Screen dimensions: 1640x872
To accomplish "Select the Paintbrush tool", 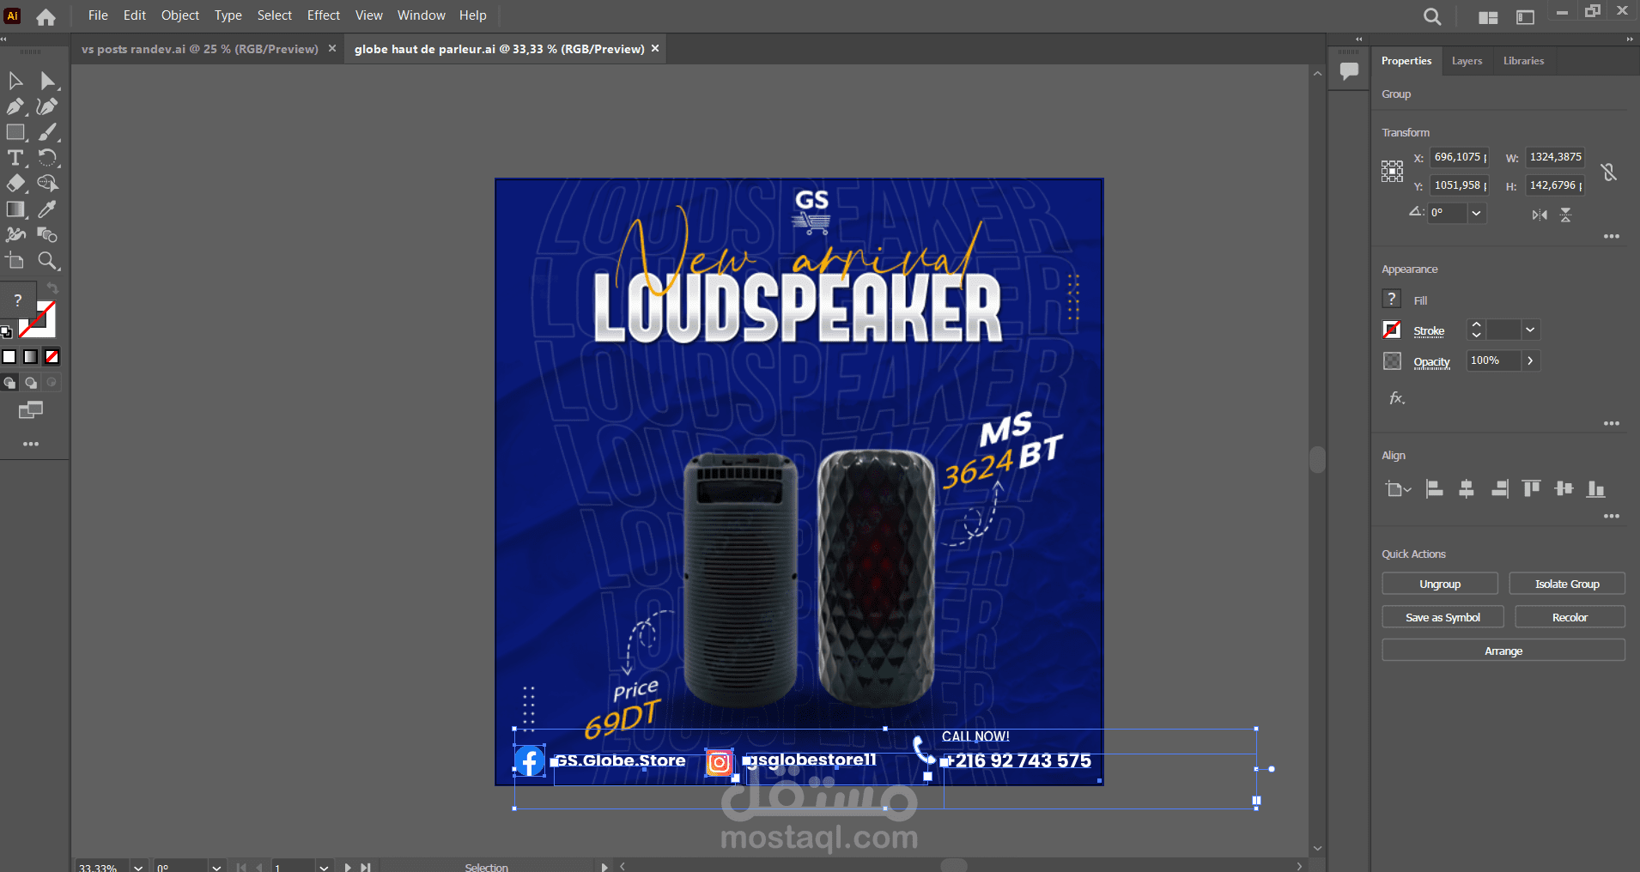I will (47, 132).
